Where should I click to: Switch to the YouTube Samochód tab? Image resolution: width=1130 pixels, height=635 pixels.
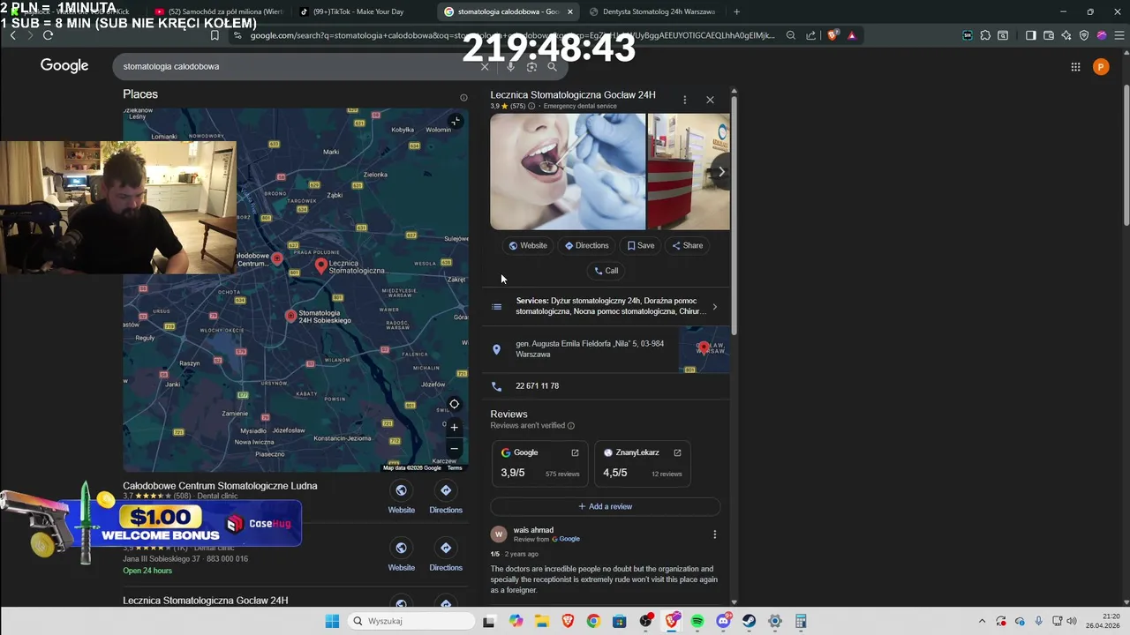point(219,11)
